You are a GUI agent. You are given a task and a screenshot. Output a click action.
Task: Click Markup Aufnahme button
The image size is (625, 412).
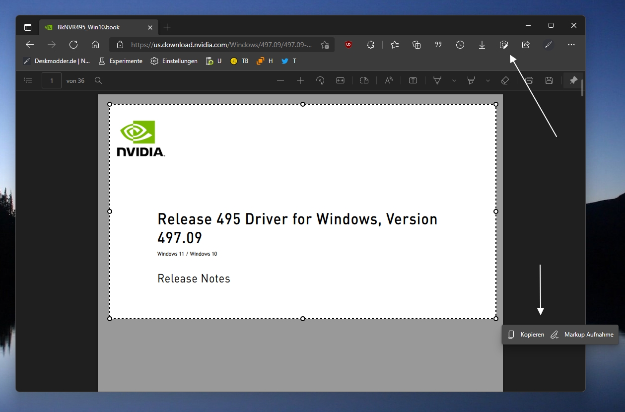point(582,335)
